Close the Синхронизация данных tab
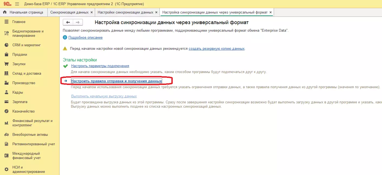The height and width of the screenshot is (175, 382). 92,12
